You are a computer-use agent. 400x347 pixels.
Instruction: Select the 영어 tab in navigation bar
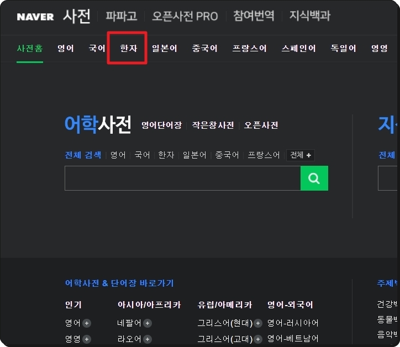(x=66, y=48)
